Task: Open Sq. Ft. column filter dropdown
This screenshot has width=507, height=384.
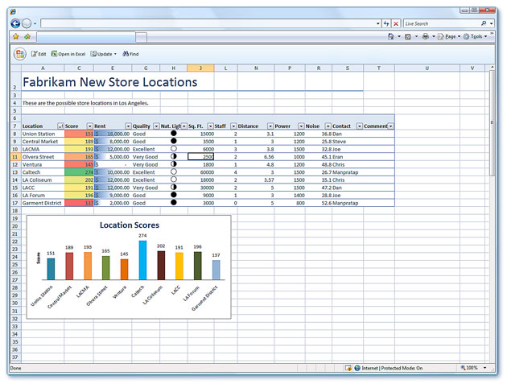Action: [211, 126]
